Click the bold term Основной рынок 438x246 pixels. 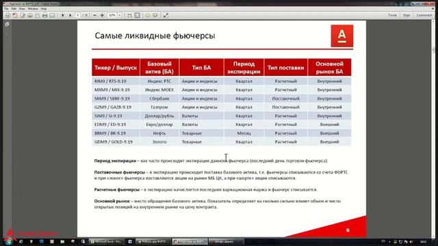[112, 201]
